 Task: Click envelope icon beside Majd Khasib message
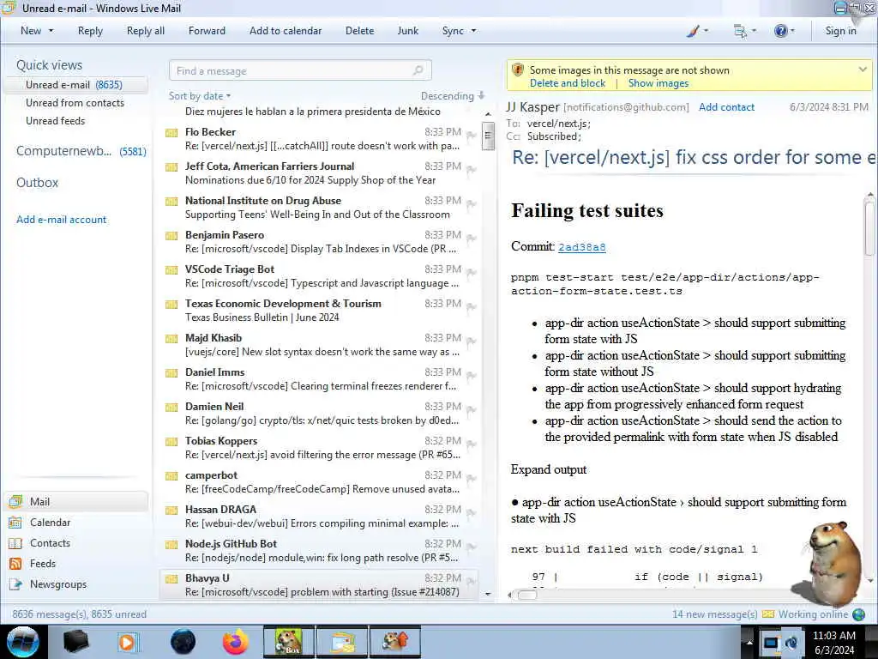[171, 339]
